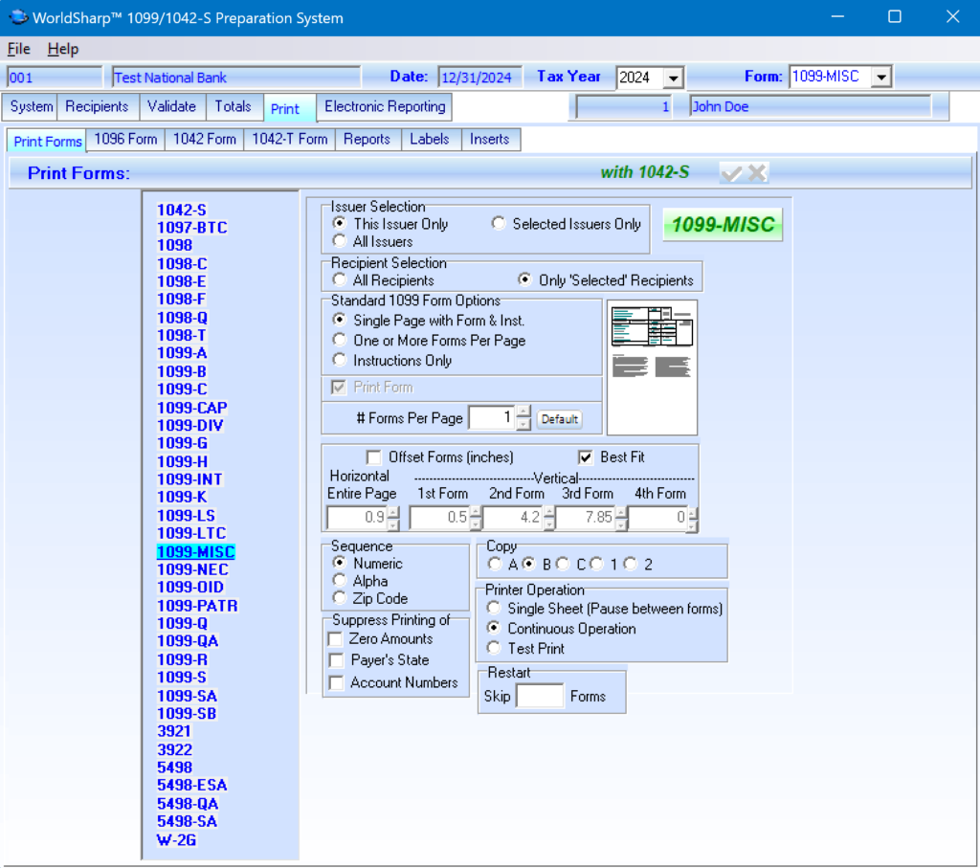Open the 1096 Form sub-tab
This screenshot has width=980, height=868.
[125, 140]
